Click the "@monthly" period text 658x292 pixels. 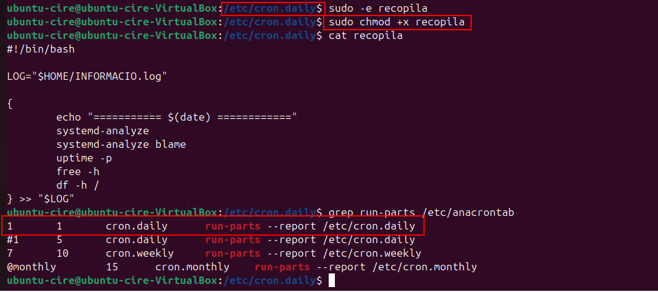point(32,267)
